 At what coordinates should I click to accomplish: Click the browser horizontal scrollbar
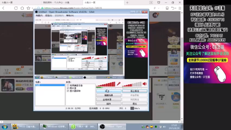81,122
